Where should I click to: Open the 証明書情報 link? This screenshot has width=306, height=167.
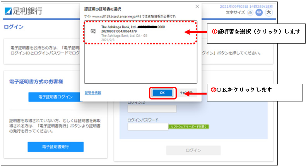pyautogui.click(x=93, y=93)
